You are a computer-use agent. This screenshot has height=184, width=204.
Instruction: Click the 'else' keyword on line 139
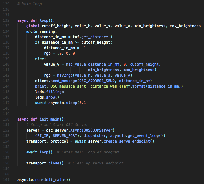click(x=39, y=59)
